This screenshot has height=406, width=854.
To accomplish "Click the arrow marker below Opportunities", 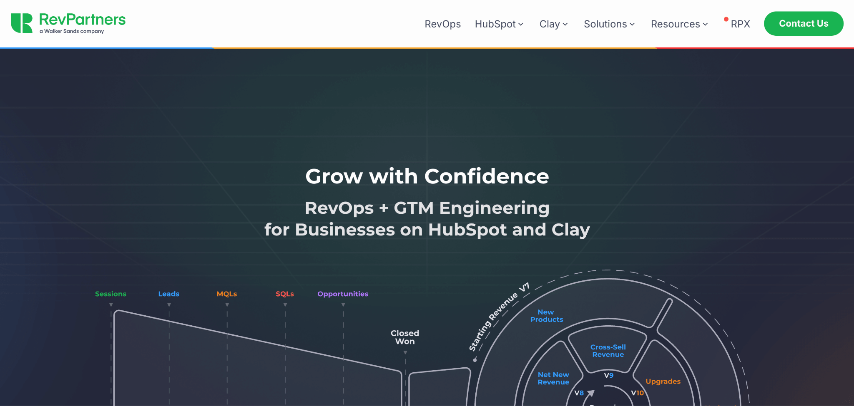I will tap(343, 305).
